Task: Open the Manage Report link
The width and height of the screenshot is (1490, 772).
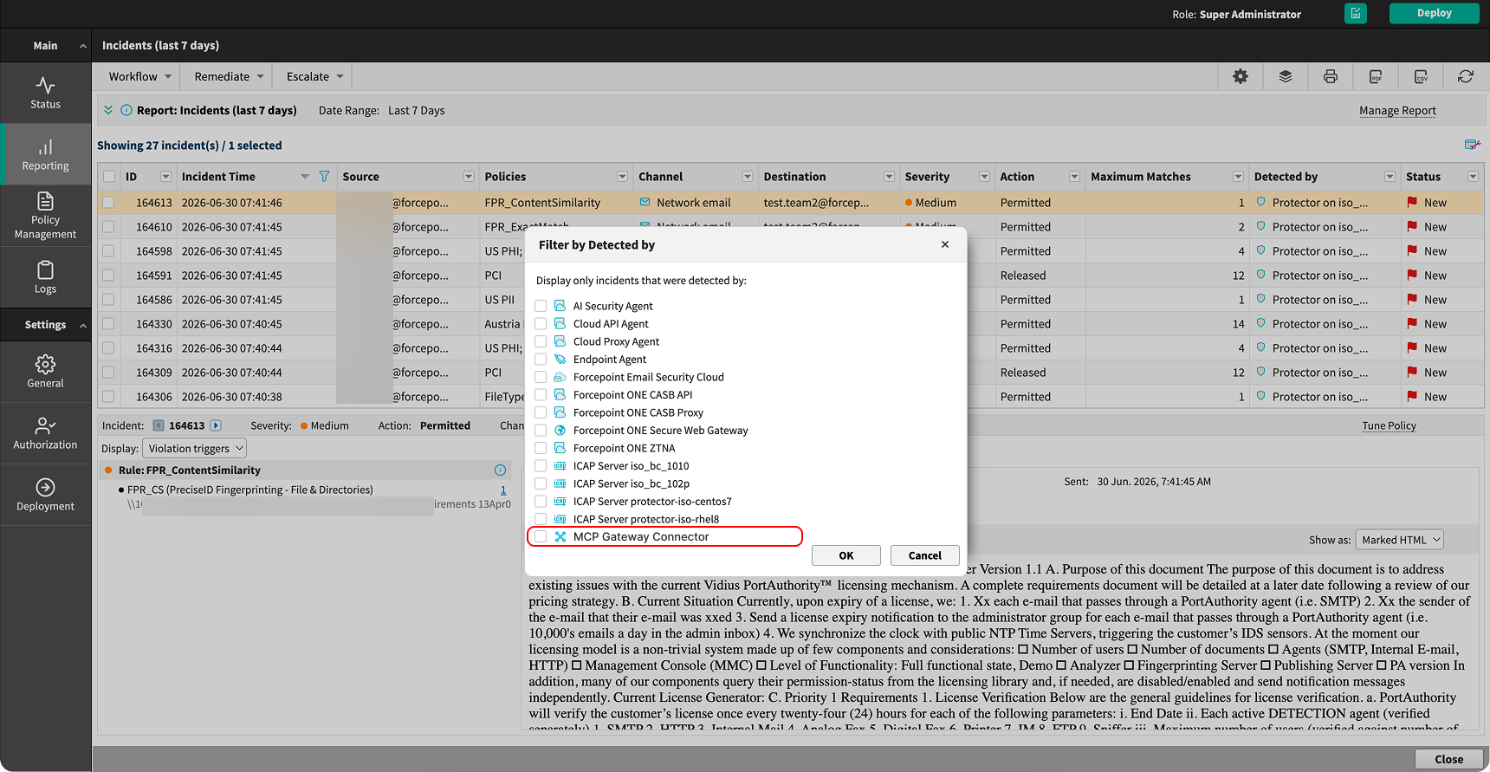Action: click(x=1397, y=111)
